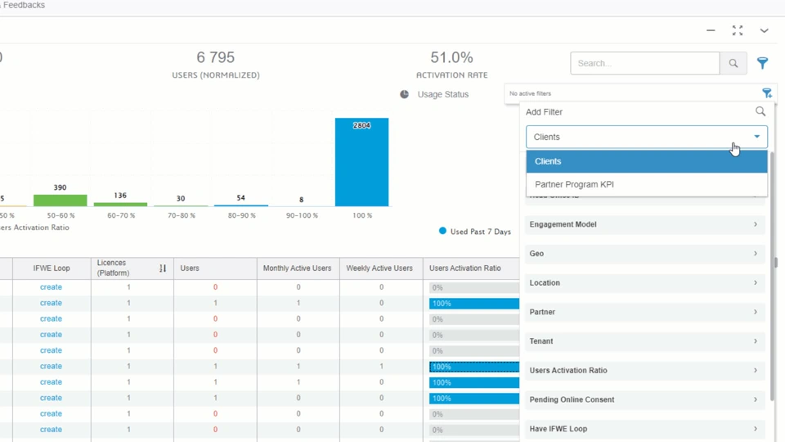
Task: Click the 60-70 % bar labeled 136
Action: coord(121,205)
